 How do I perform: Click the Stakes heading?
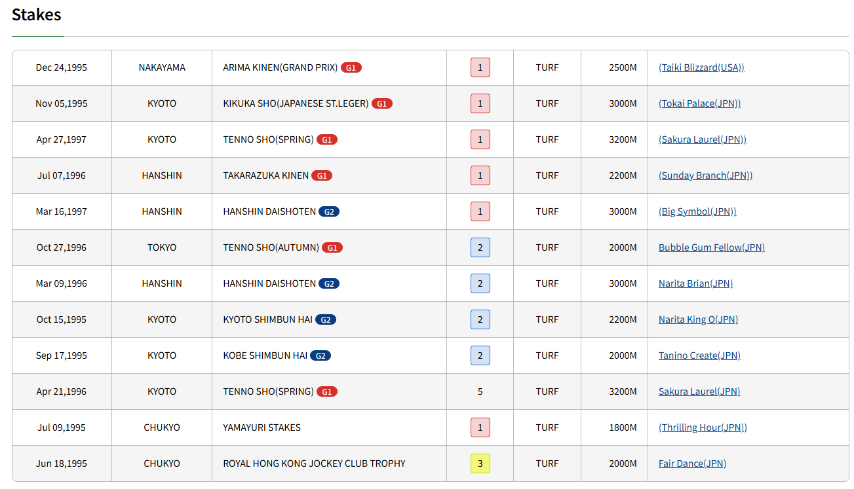pos(37,14)
